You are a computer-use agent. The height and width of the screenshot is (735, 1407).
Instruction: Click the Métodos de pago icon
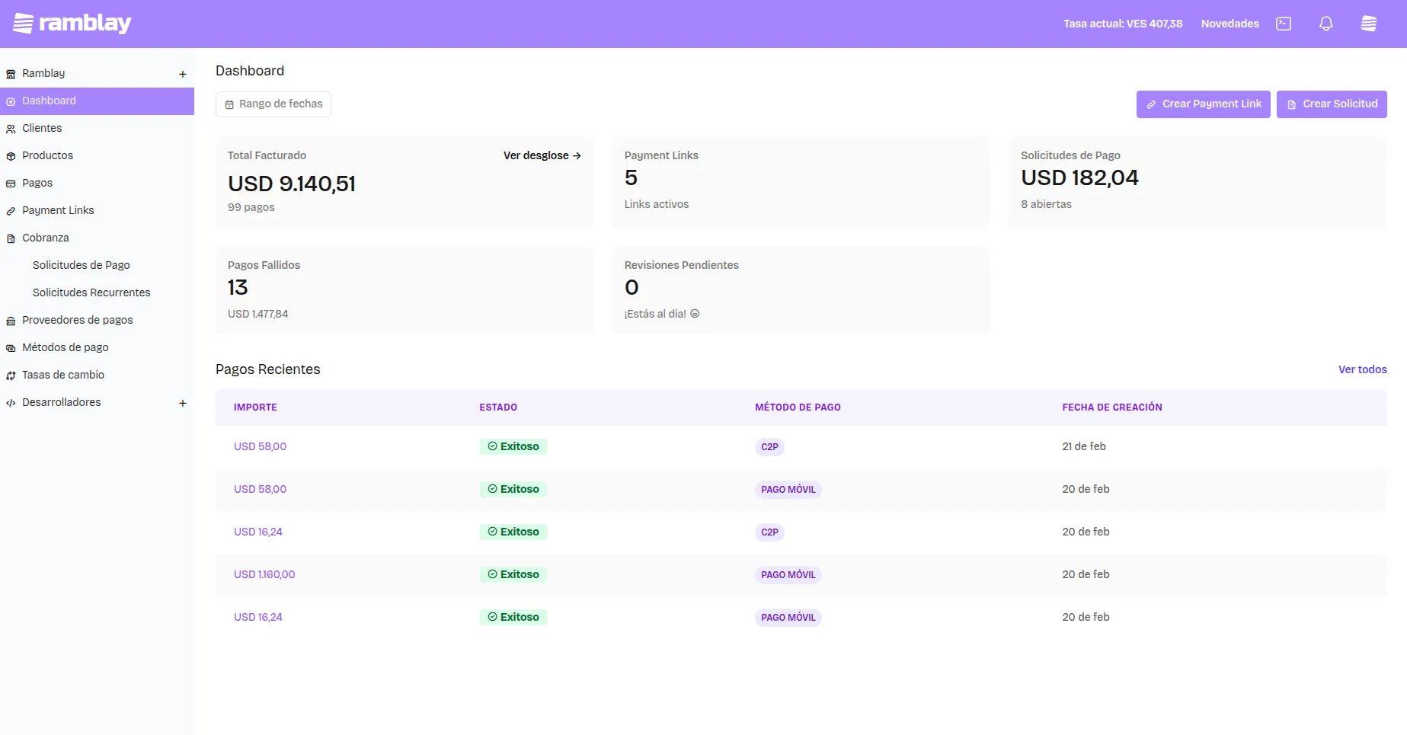[x=11, y=347]
